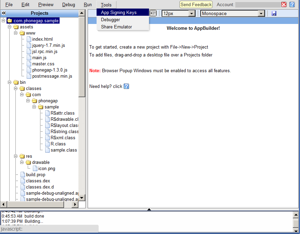Click console log scroll-up arrow
The height and width of the screenshot is (234, 300).
296,215
